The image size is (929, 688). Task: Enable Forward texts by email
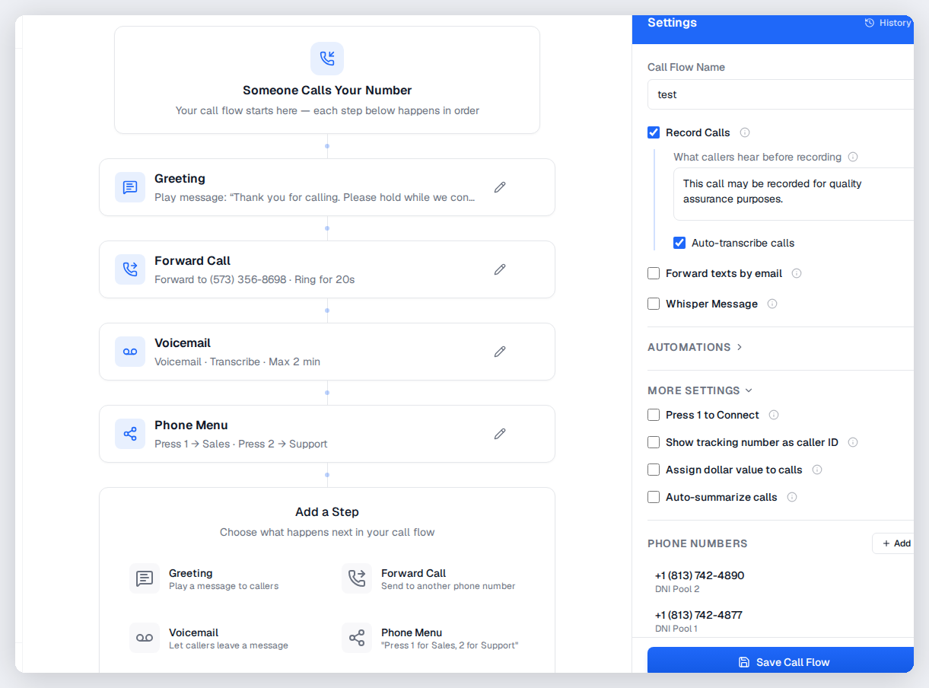pyautogui.click(x=654, y=273)
